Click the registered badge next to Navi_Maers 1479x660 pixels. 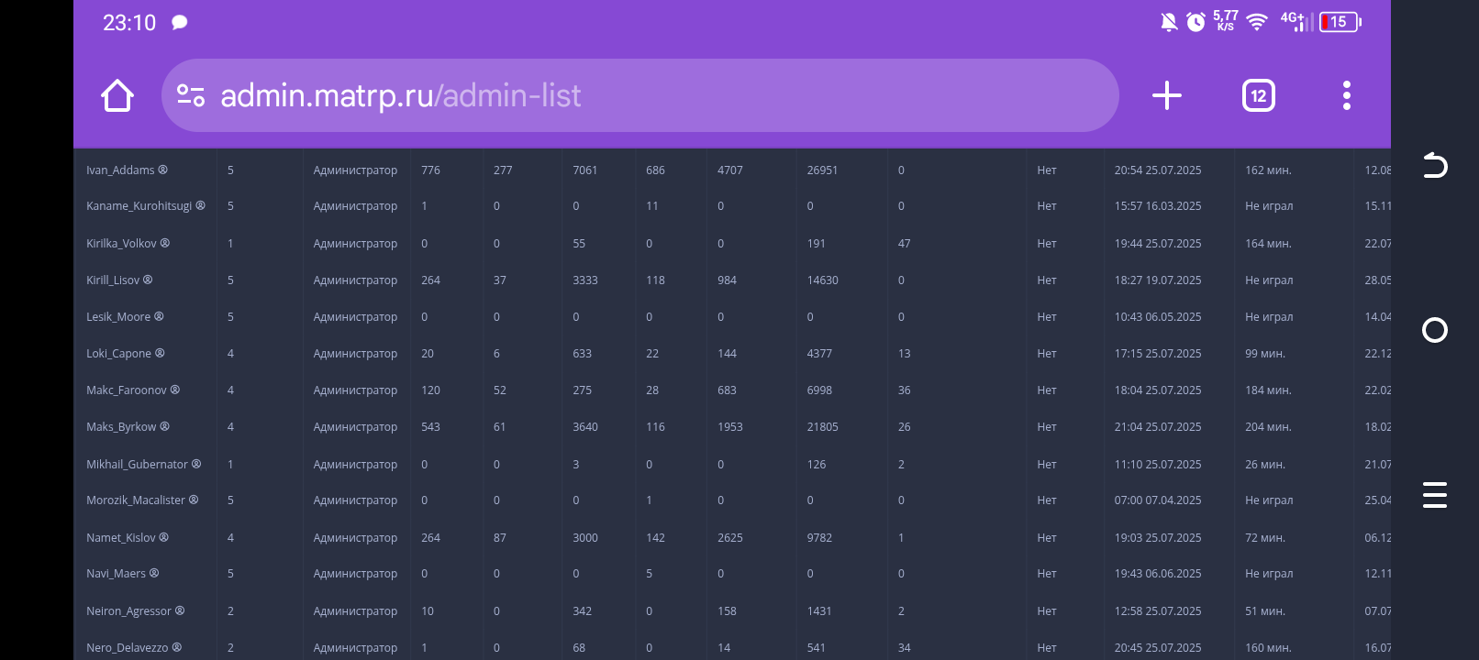tap(154, 573)
